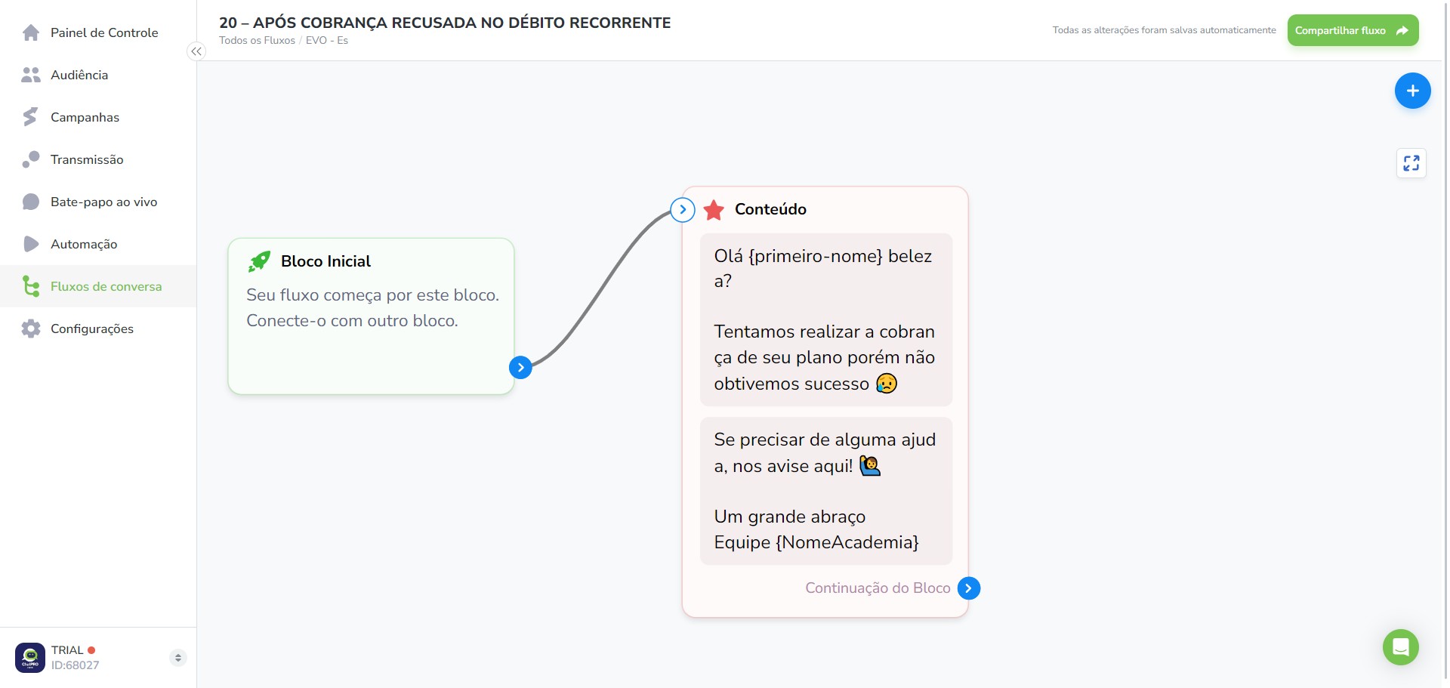Click the raising-hand emoji in second message
Viewport: 1450px width, 688px height.
[870, 466]
